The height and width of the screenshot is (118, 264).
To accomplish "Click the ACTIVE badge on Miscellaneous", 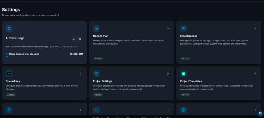I will click(185, 59).
